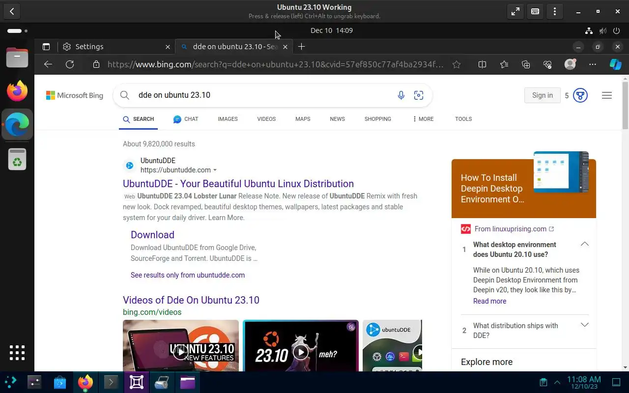Open a new browser tab

[x=302, y=47]
